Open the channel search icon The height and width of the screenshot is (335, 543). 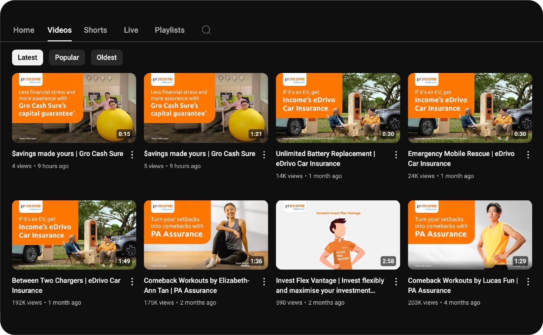(x=206, y=30)
